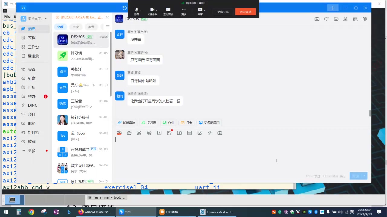Open the organization switcher dropdown
The image size is (387, 217).
(34, 19)
